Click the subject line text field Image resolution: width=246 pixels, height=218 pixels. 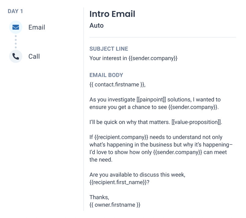point(133,58)
